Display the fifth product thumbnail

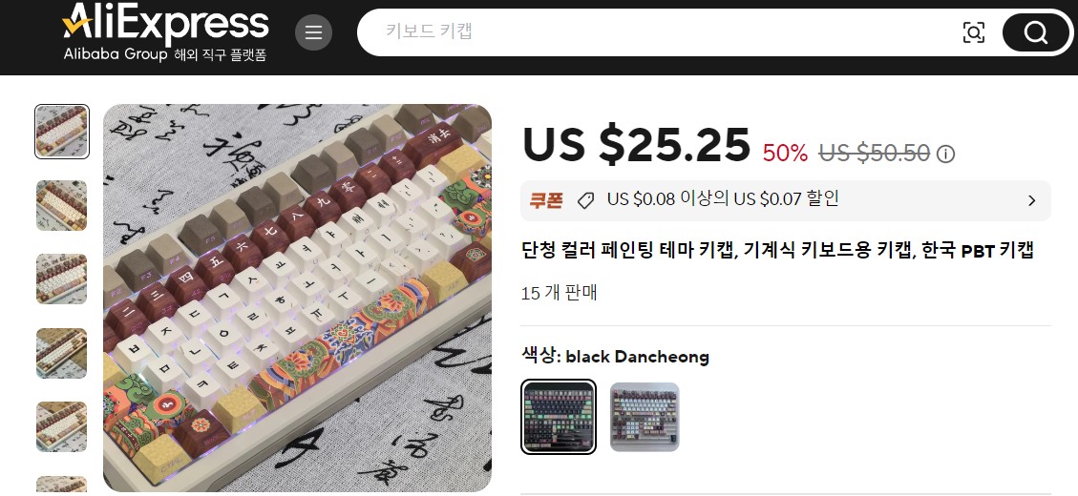(62, 426)
